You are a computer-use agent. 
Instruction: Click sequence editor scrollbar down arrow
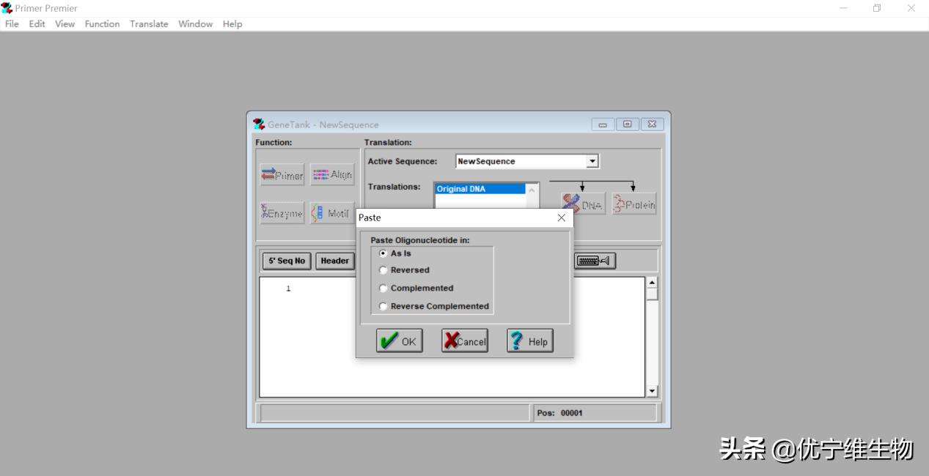click(652, 391)
